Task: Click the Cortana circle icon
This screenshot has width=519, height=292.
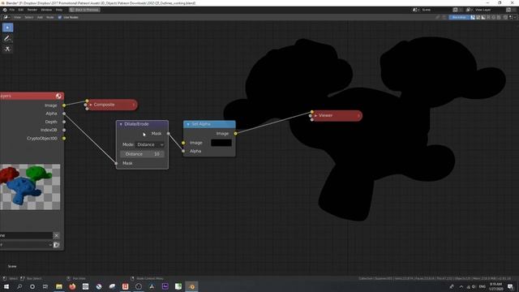Action: pos(32,286)
